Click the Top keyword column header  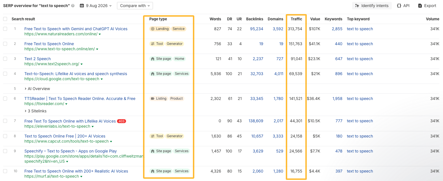(358, 19)
